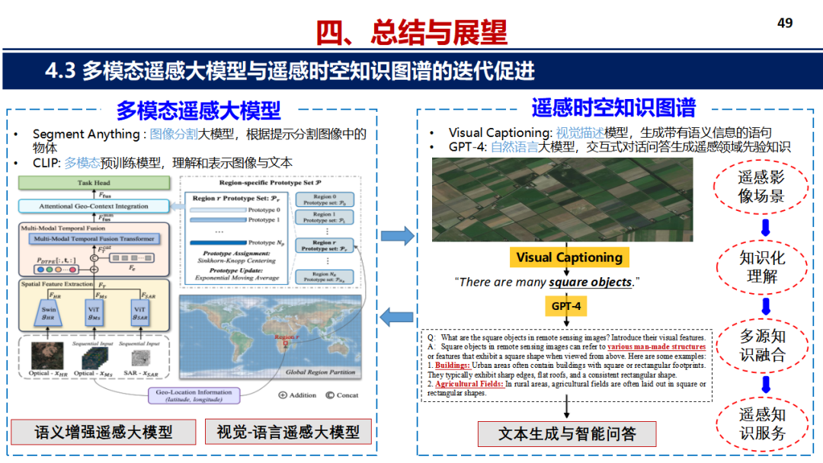Click the Optical x_HR input thumbnail

[47, 356]
